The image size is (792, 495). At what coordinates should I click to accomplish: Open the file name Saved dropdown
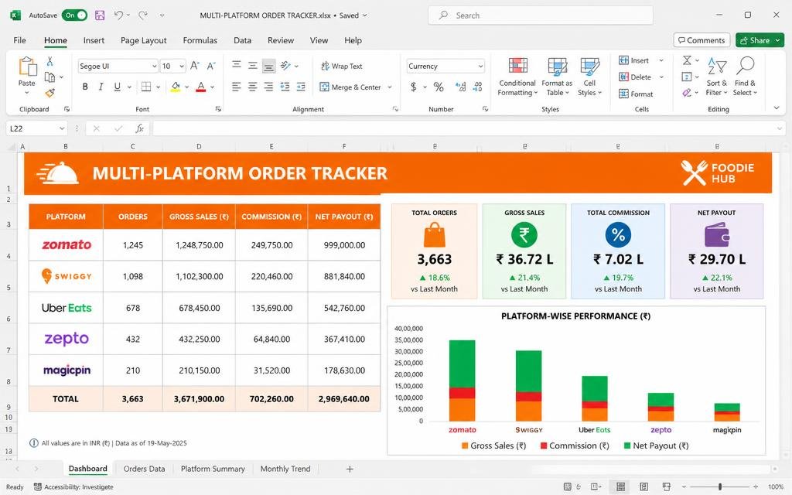(x=365, y=15)
